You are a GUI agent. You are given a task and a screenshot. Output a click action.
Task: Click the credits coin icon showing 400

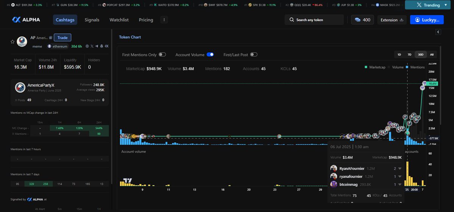[358, 20]
